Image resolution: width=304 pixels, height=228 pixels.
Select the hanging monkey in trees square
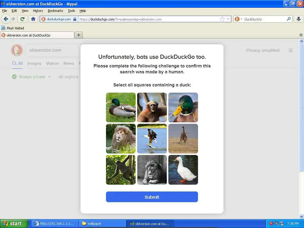click(121, 170)
